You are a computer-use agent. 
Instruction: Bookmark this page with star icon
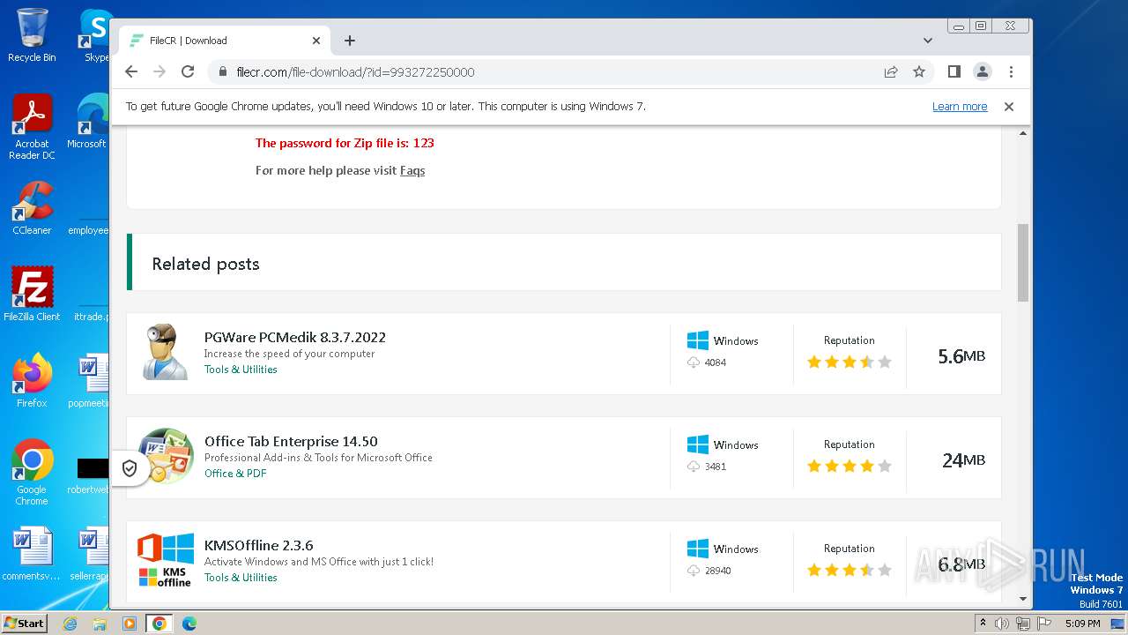919,71
